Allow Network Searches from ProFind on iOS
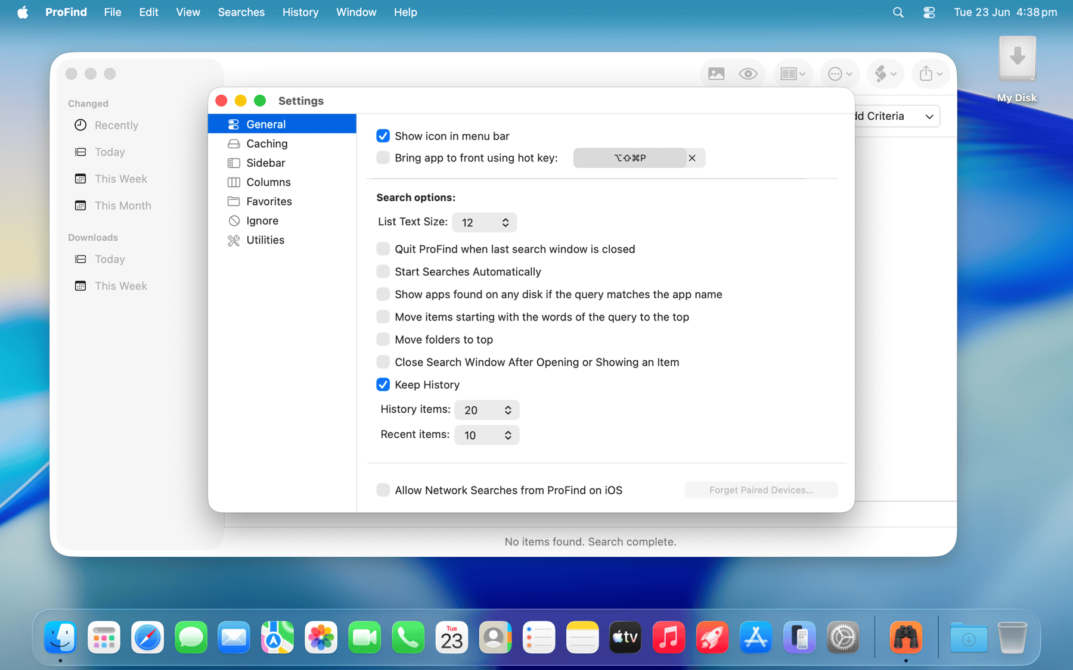The width and height of the screenshot is (1073, 670). click(x=383, y=490)
